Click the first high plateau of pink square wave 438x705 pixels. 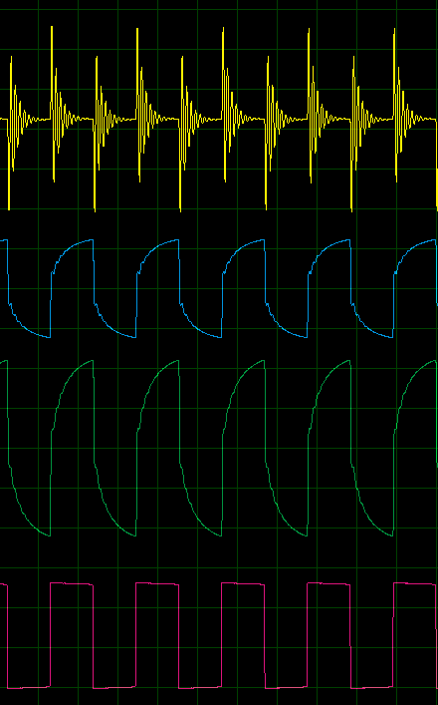[72, 583]
